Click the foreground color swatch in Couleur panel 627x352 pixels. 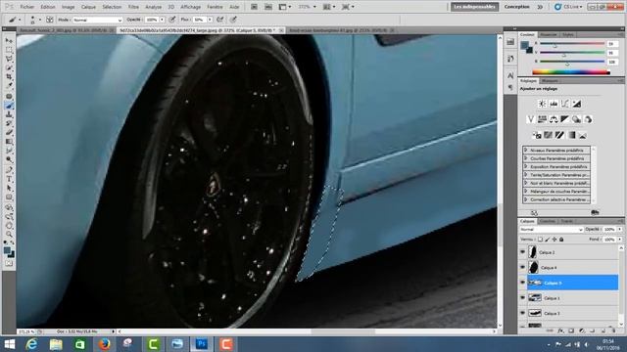[524, 45]
